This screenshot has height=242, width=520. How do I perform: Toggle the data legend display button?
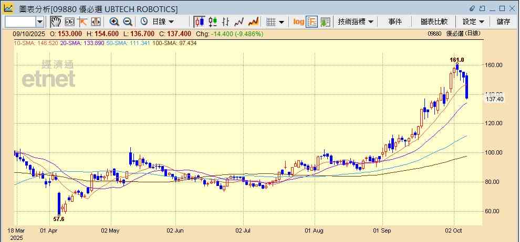[x=312, y=21]
